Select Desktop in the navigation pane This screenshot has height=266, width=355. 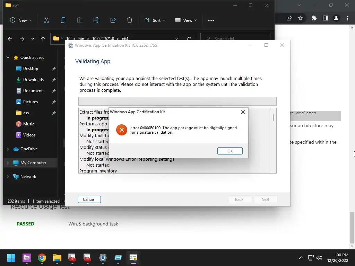pyautogui.click(x=31, y=69)
